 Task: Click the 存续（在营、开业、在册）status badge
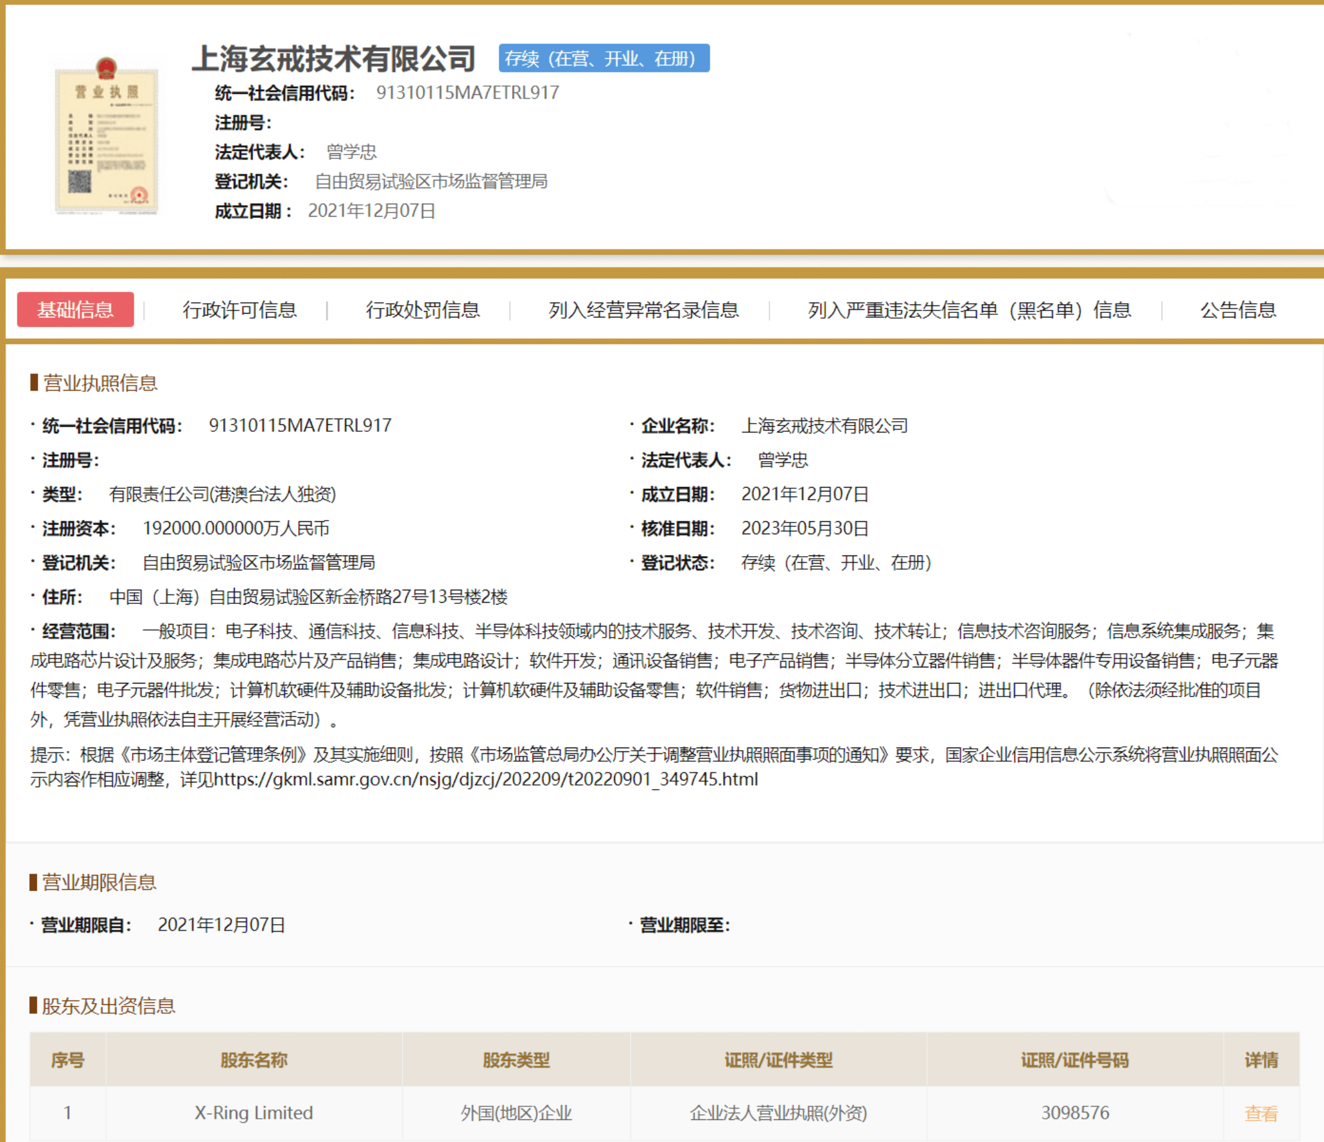[604, 58]
